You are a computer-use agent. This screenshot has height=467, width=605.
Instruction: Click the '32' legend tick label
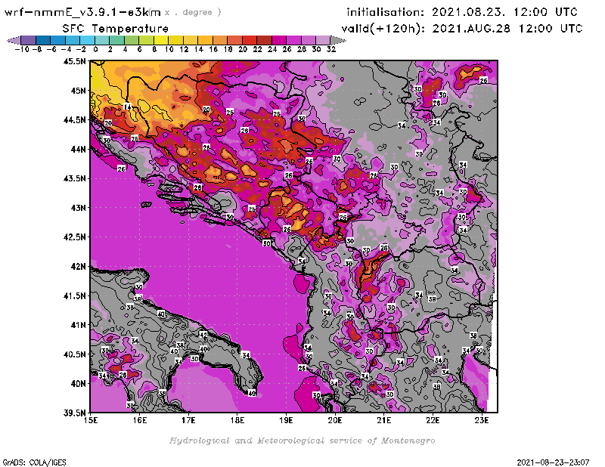(331, 49)
